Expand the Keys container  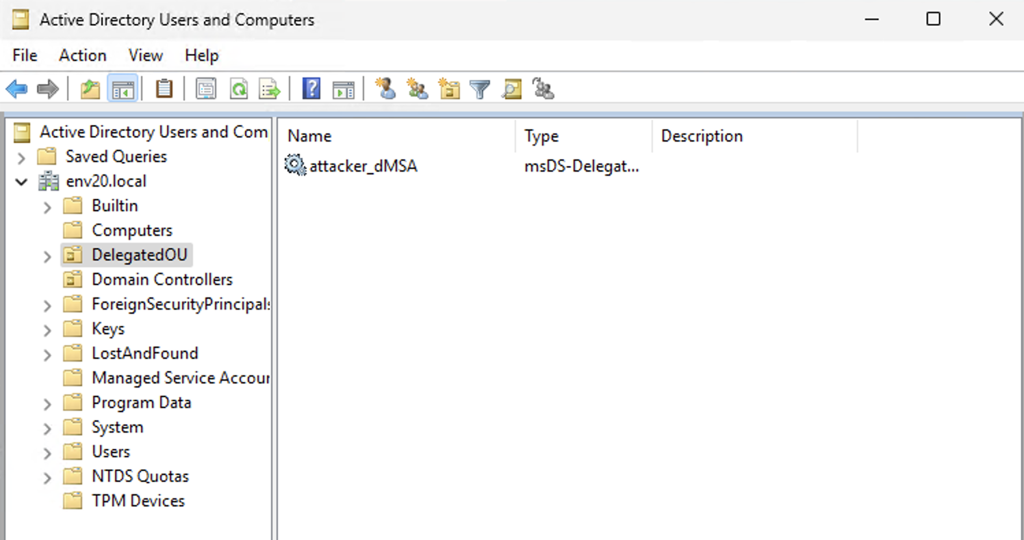[x=47, y=330]
